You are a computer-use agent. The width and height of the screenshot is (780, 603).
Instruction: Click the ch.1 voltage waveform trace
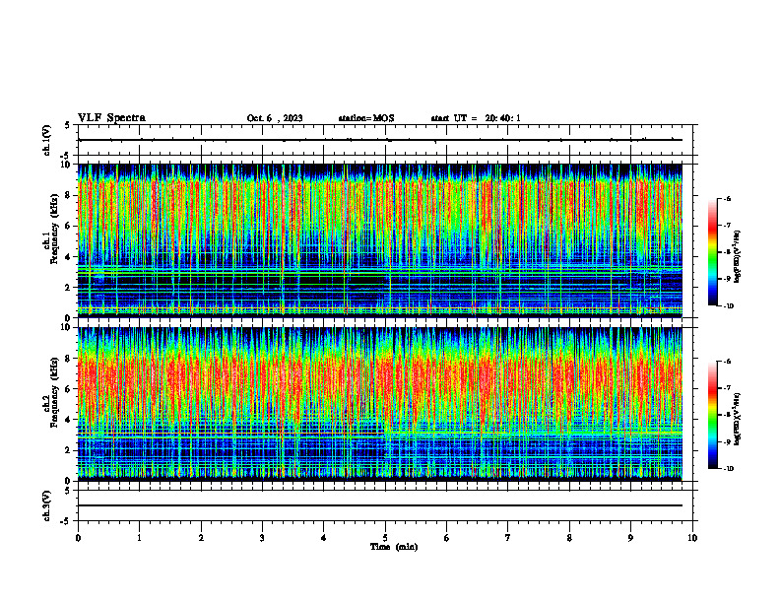380,140
